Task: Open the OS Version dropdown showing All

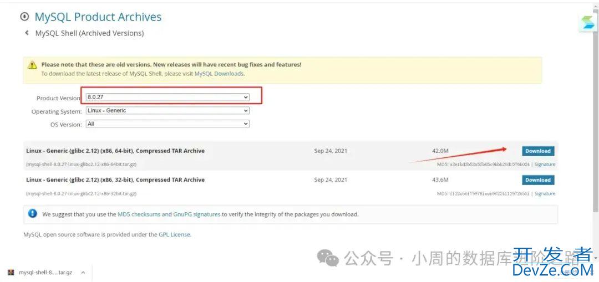Action: pos(167,124)
